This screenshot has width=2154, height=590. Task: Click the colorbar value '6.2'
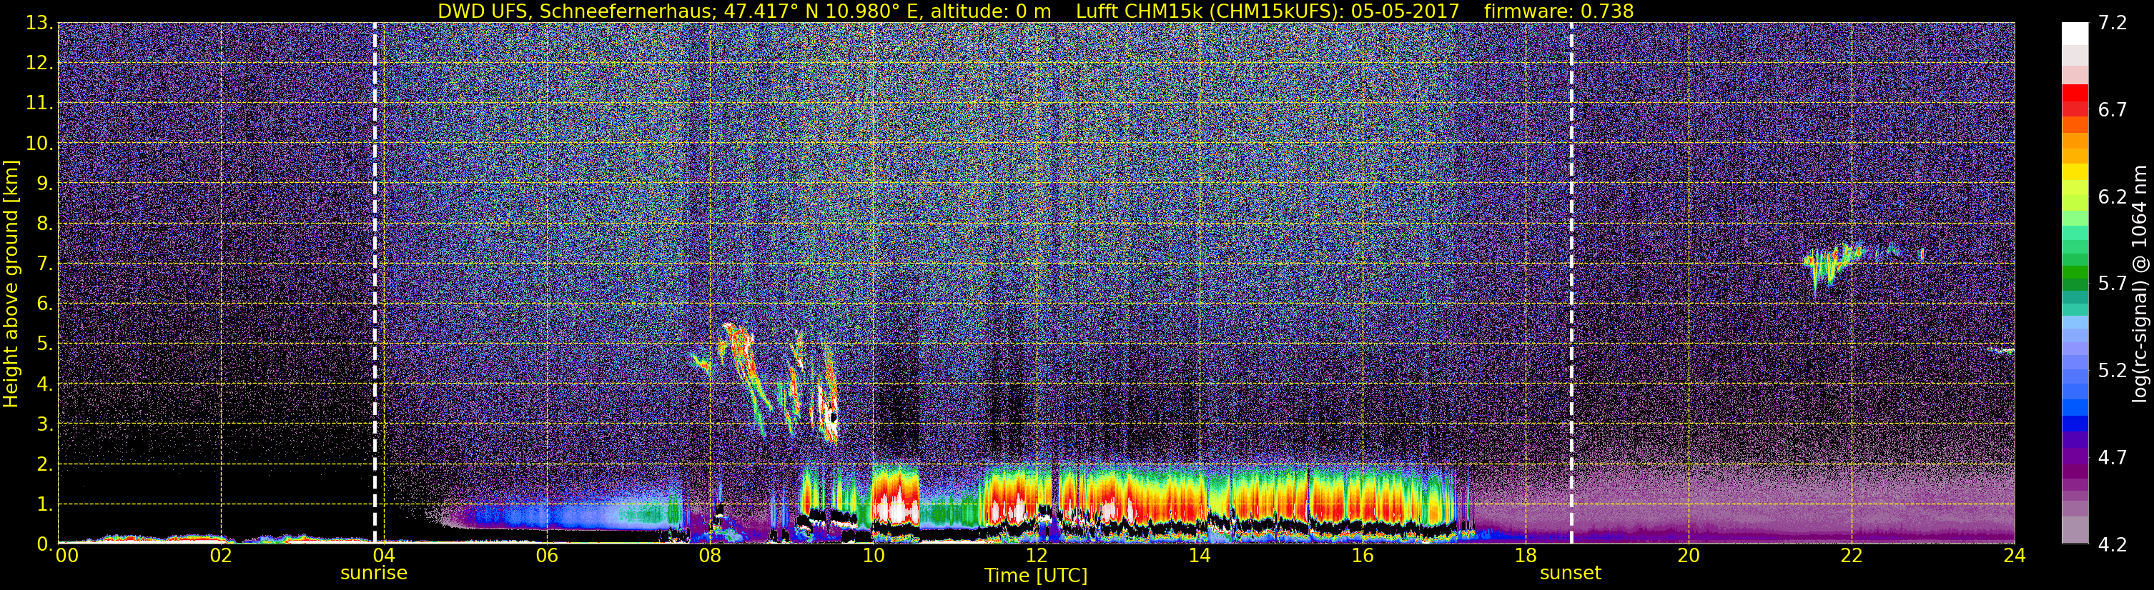[2113, 197]
